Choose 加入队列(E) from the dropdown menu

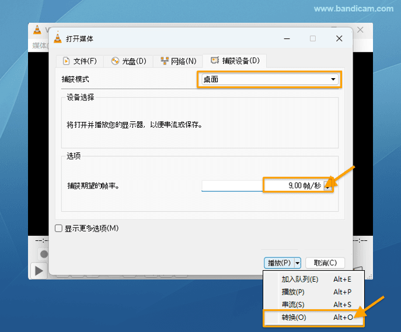tap(314, 279)
